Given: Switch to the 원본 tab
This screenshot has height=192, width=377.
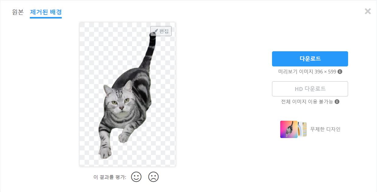Looking at the screenshot, I should (x=18, y=12).
